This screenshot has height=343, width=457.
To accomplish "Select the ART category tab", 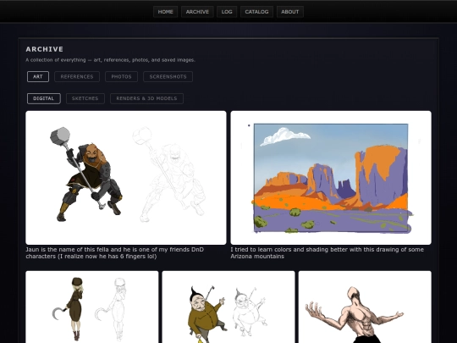I will pyautogui.click(x=38, y=77).
